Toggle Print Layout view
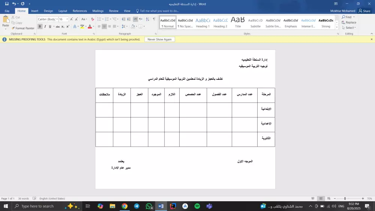 click(321, 199)
